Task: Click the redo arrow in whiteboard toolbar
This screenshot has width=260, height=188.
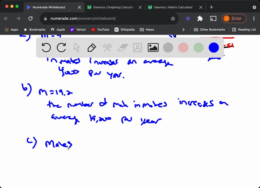Action: tap(61, 48)
